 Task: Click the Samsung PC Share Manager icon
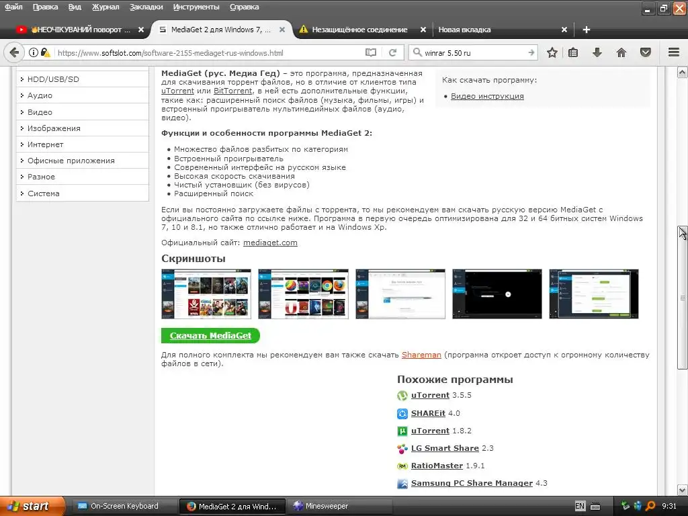click(402, 484)
